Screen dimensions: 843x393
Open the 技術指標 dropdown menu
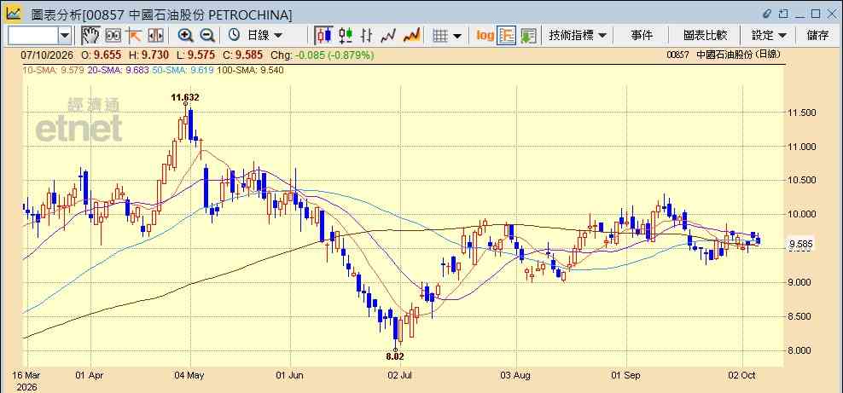(578, 36)
